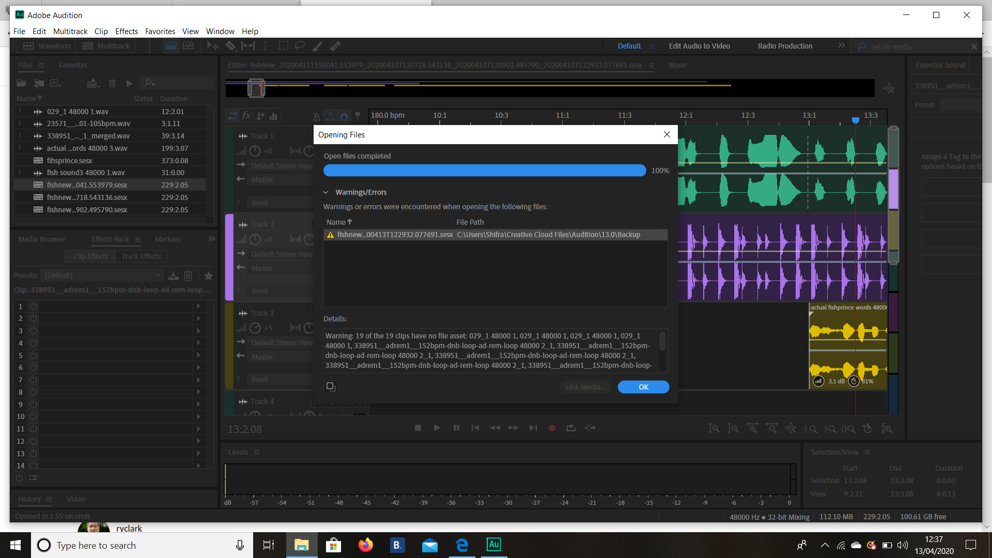Switch to the Track Effects tab
This screenshot has width=992, height=558.
(x=141, y=256)
